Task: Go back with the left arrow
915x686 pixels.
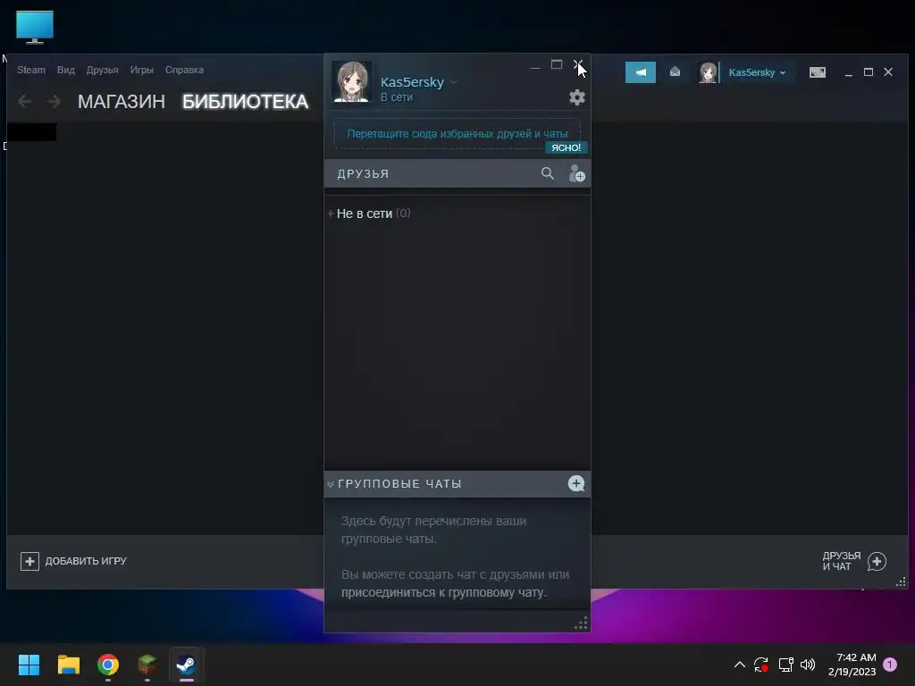Action: click(24, 102)
